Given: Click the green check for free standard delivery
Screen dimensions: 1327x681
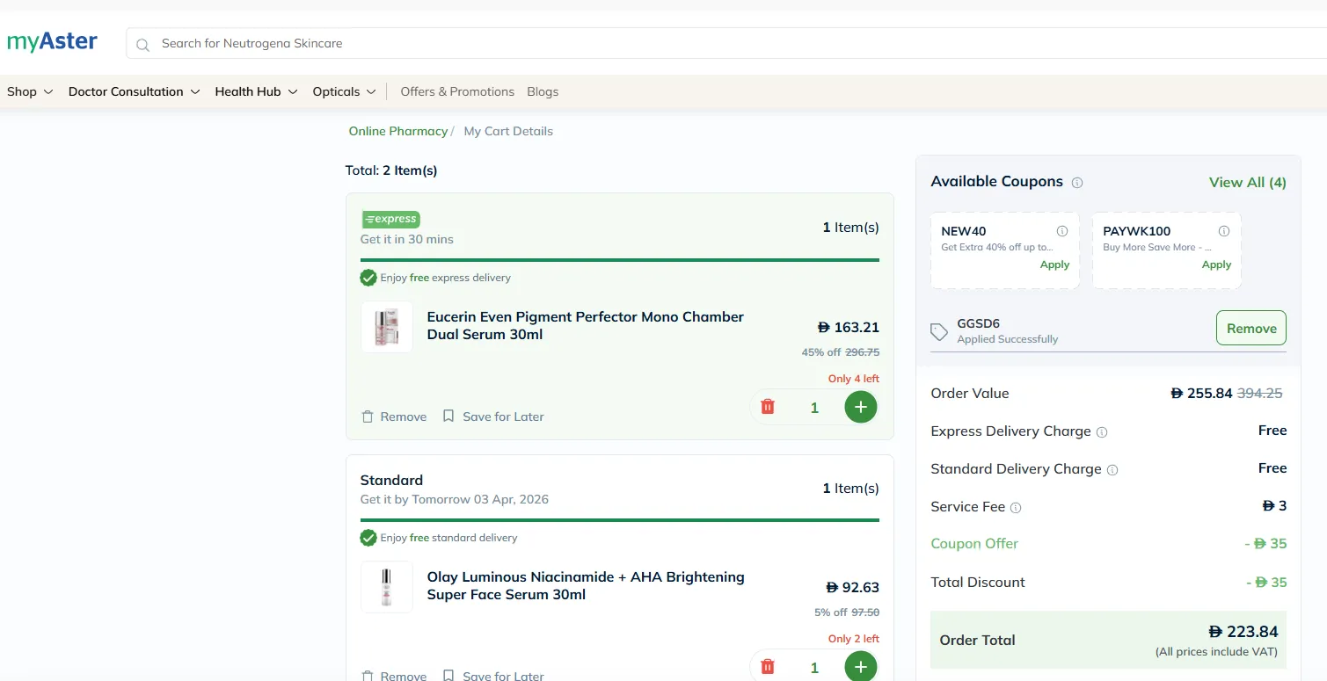Looking at the screenshot, I should pos(368,538).
